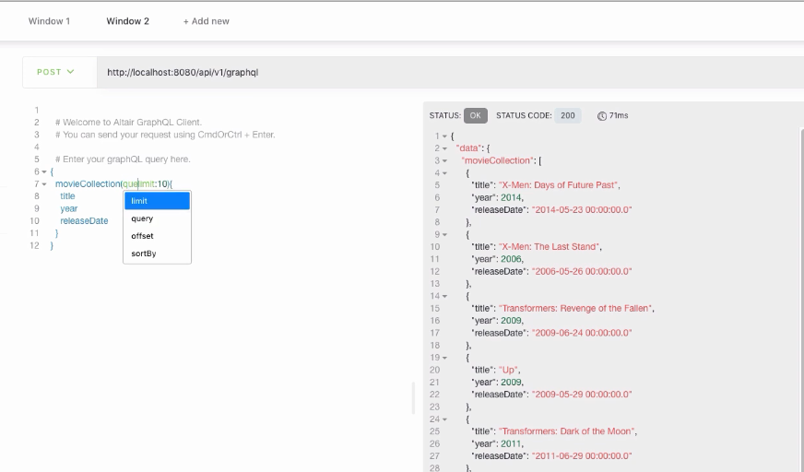Fold the Transformers: Revenge of the Fallen object

click(x=444, y=296)
